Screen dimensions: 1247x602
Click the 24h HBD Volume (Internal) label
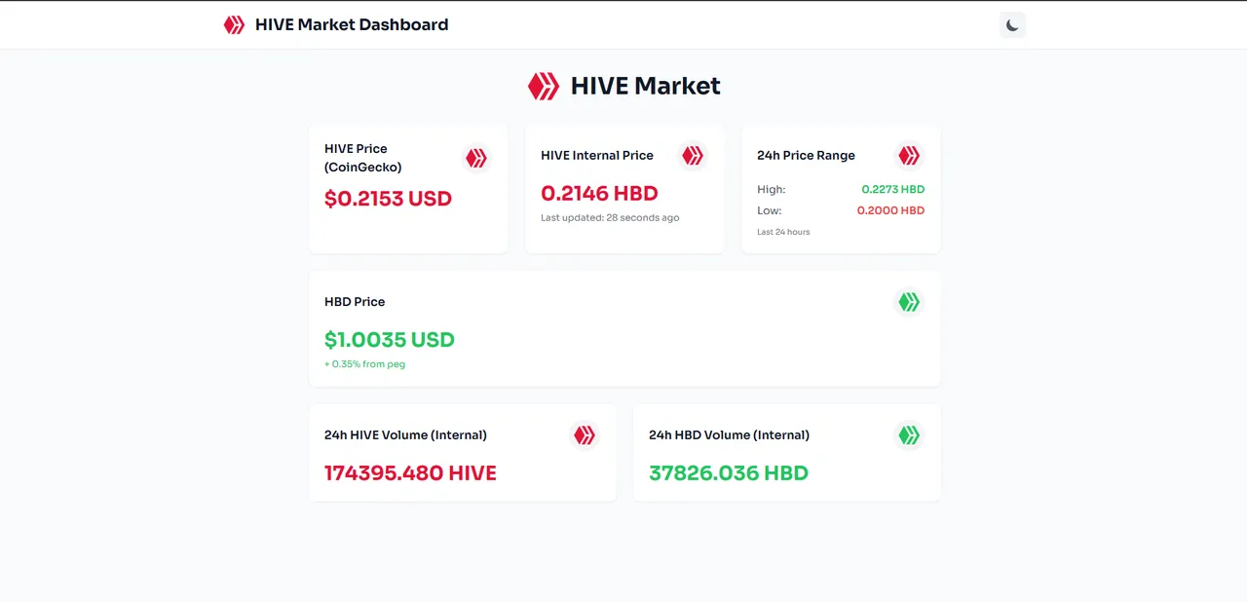pos(729,435)
